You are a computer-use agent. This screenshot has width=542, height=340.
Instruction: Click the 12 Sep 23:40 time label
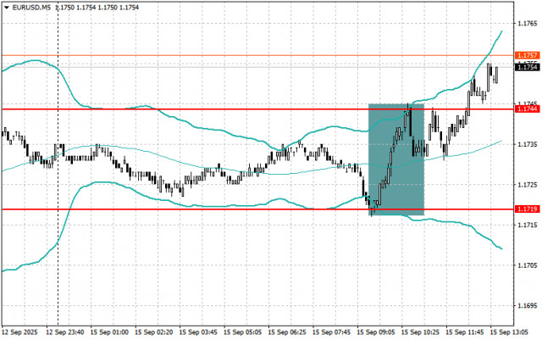[65, 332]
